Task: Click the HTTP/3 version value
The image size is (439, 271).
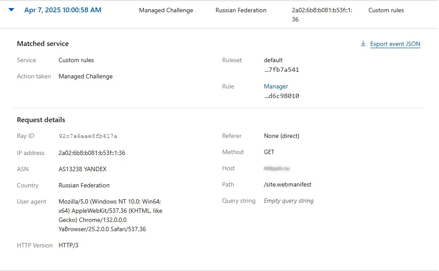Action: (69, 246)
